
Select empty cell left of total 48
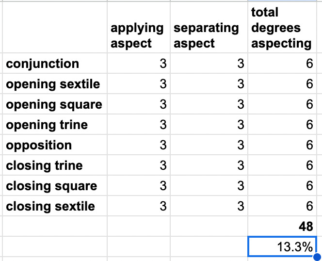209,226
